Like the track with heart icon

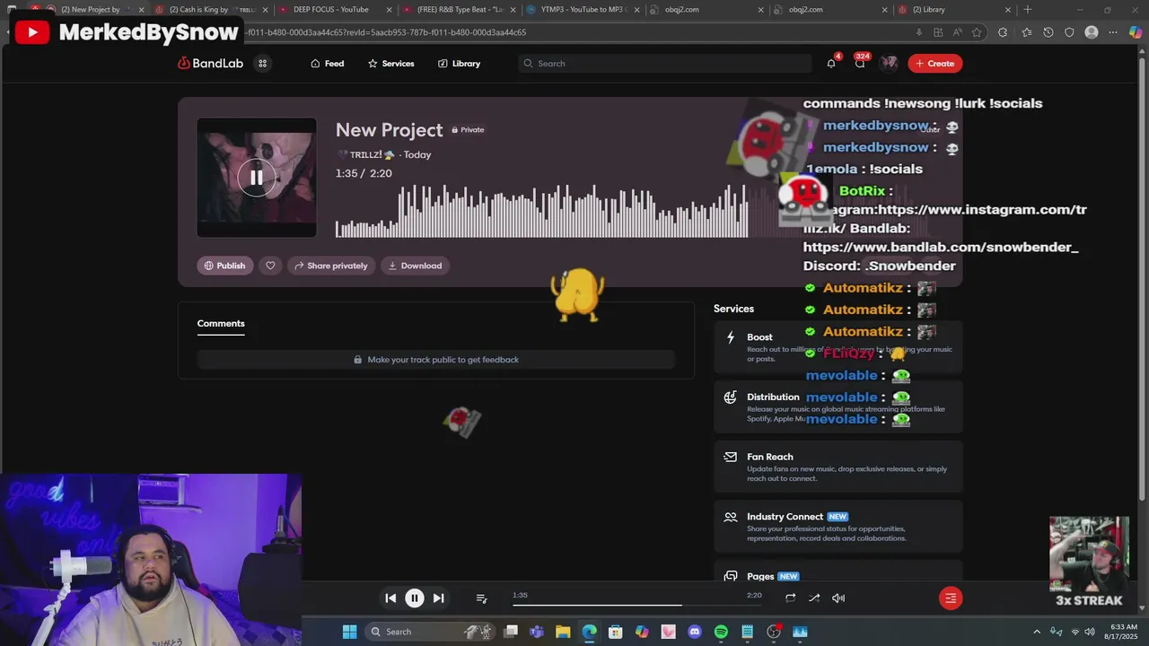point(270,266)
